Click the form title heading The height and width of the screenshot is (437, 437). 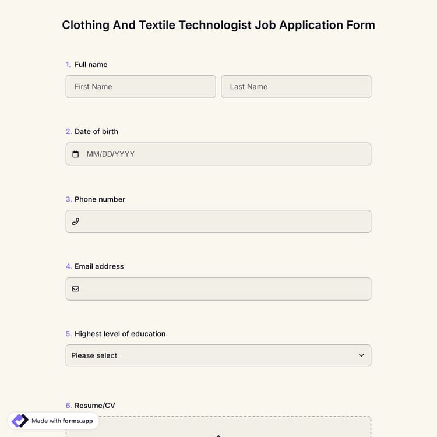[x=218, y=25]
